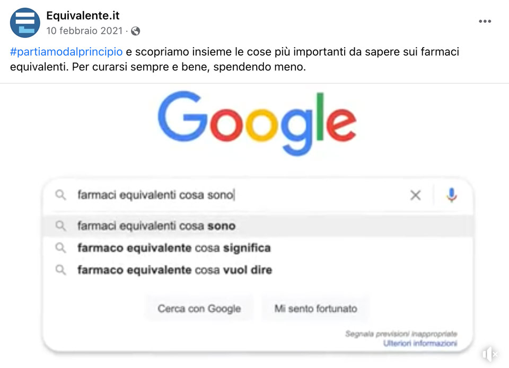Viewport: 509px width, 368px height.
Task: Open the #partiamodalprincipio hashtag
Action: (x=66, y=52)
